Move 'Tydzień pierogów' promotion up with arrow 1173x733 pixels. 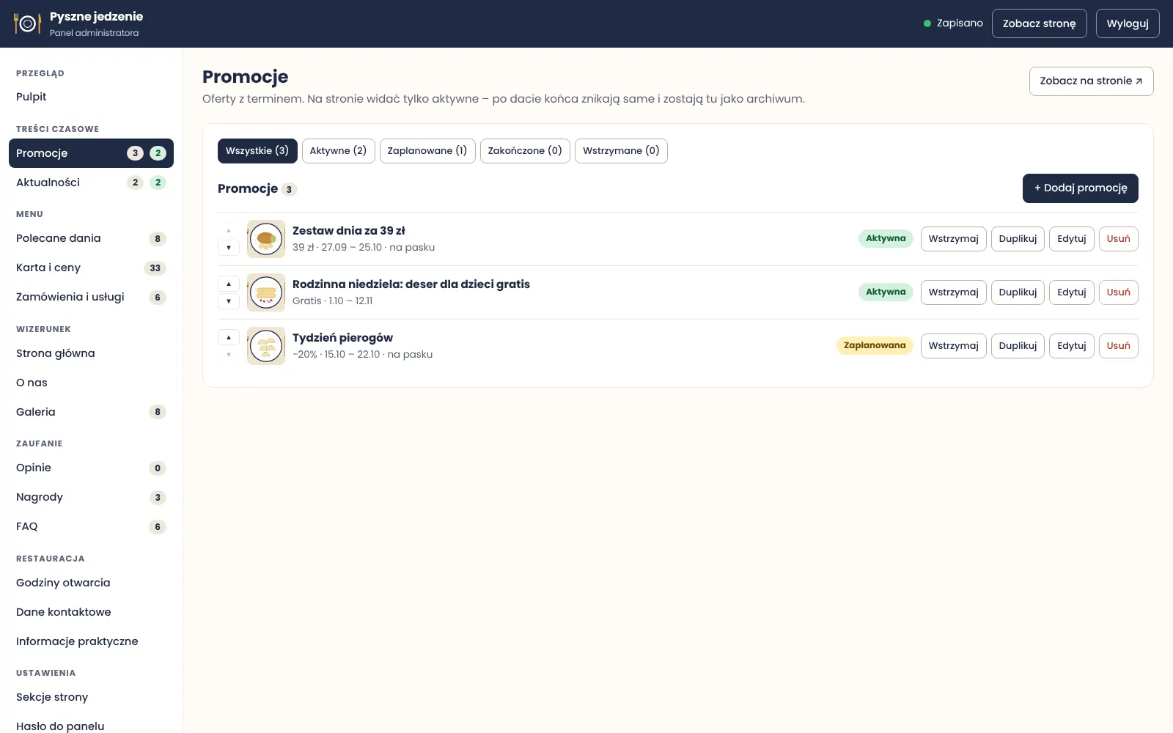[229, 337]
